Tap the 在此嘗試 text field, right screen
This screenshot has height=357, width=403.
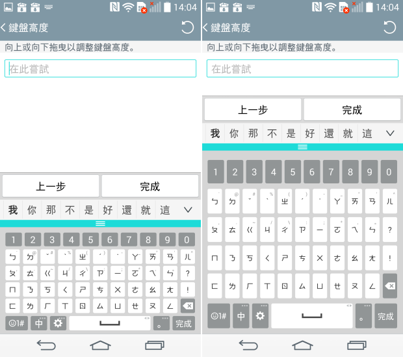coord(302,68)
